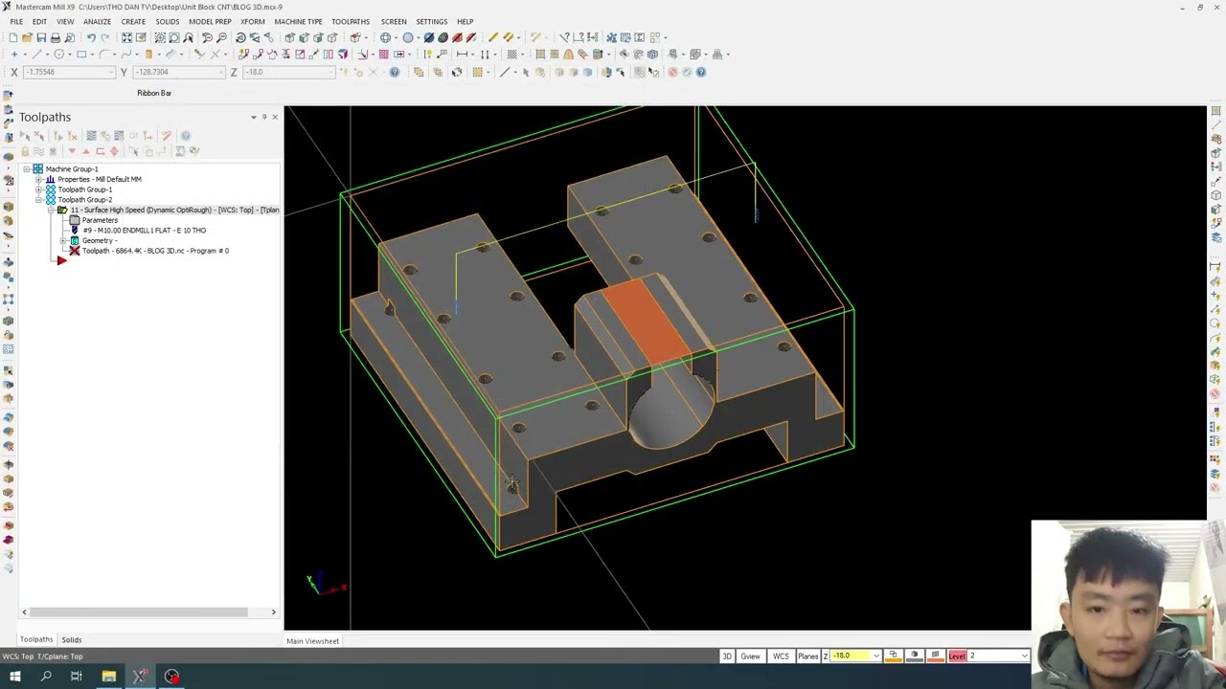Click the Y coordinate input field
The image size is (1226, 689).
tap(178, 72)
